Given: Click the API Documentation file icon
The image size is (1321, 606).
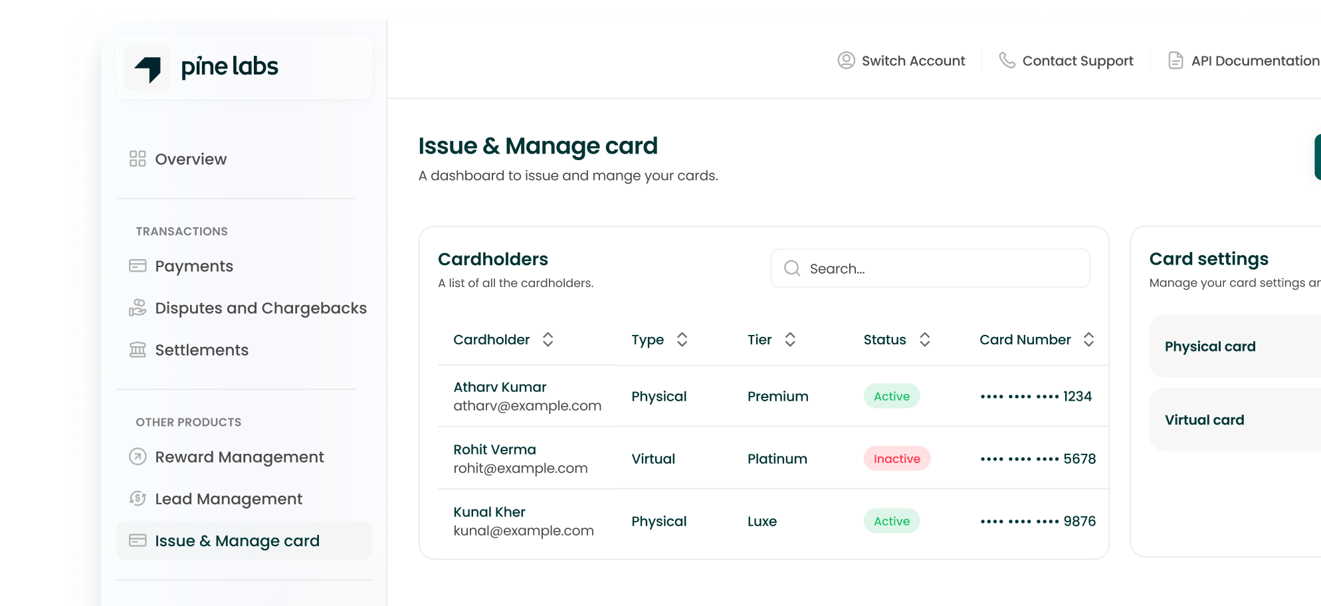Looking at the screenshot, I should 1175,60.
